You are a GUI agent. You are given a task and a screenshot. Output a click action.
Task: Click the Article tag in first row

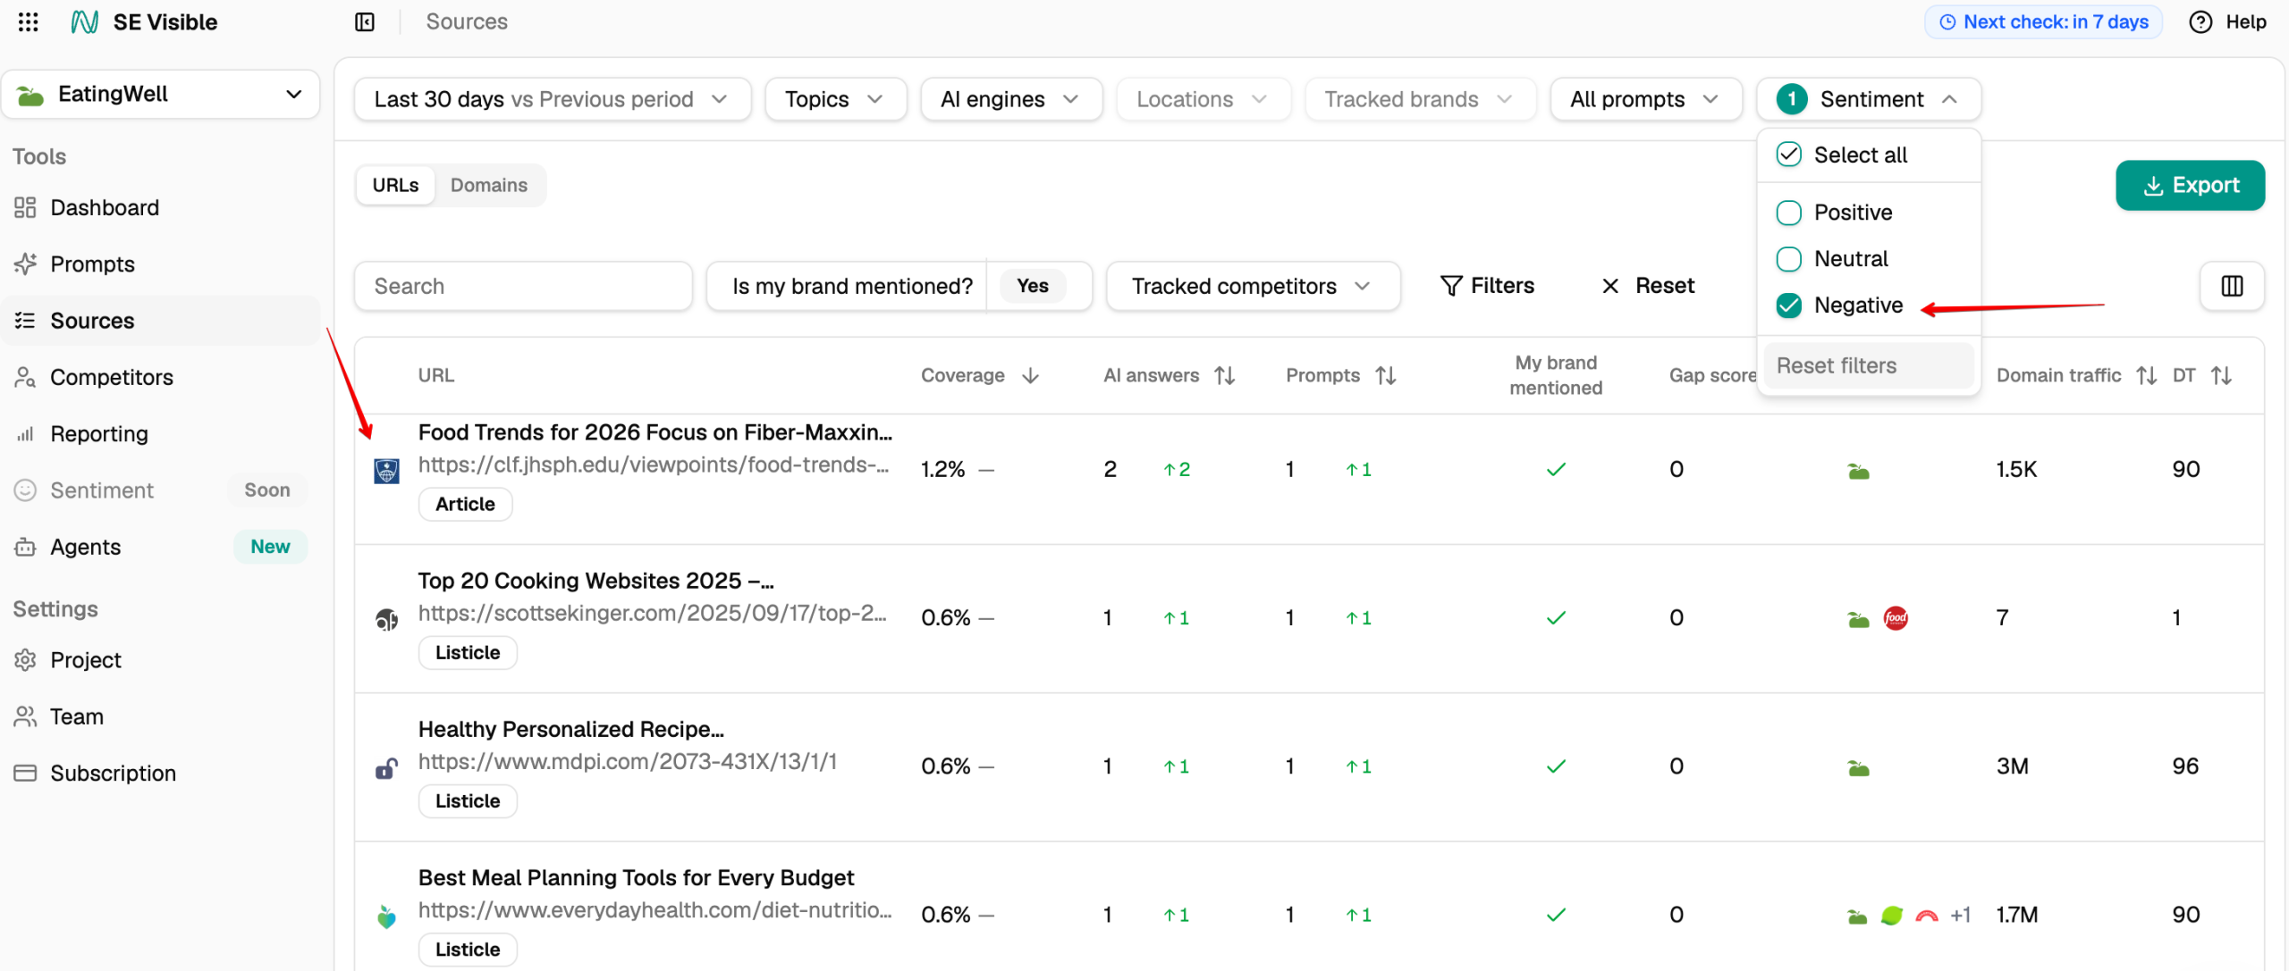(x=465, y=504)
